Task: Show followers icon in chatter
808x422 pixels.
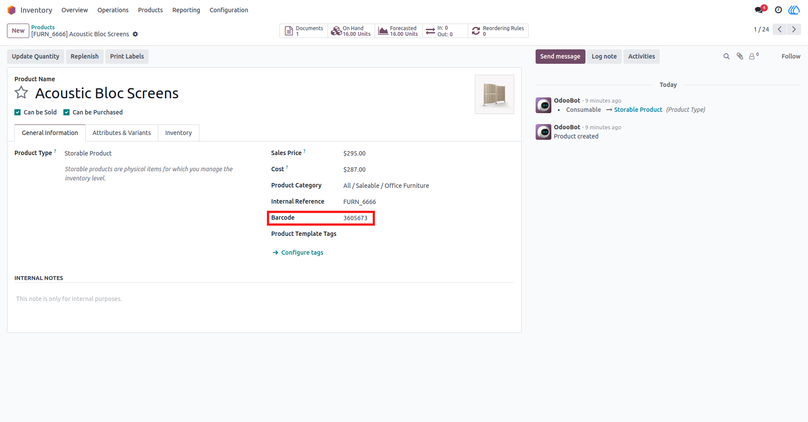Action: 754,56
